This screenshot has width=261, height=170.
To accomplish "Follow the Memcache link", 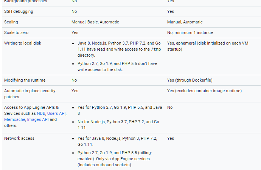I will tap(15, 119).
